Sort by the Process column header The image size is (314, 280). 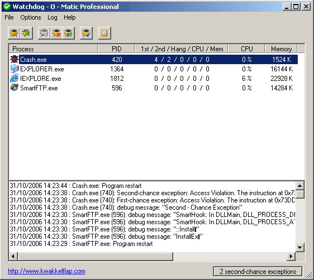point(53,49)
